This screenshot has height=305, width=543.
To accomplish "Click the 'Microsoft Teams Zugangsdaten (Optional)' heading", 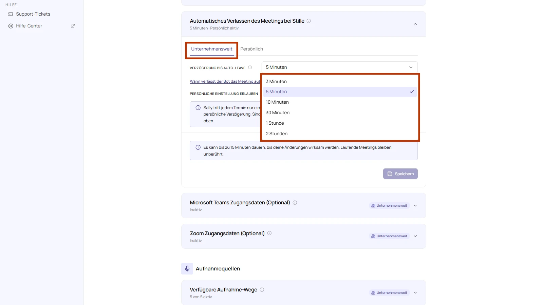I will point(240,203).
